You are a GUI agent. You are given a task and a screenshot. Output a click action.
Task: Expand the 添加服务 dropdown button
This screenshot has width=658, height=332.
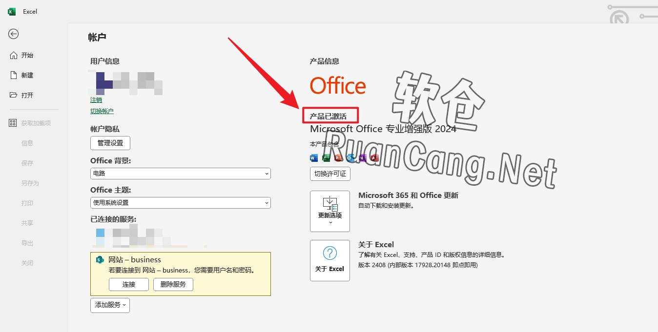pos(110,305)
